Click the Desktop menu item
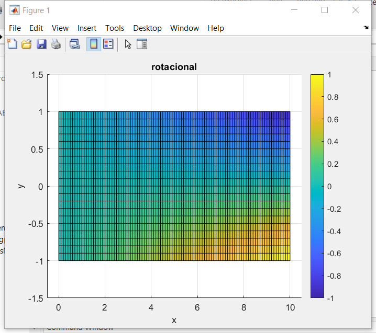This screenshot has width=376, height=333. click(147, 28)
